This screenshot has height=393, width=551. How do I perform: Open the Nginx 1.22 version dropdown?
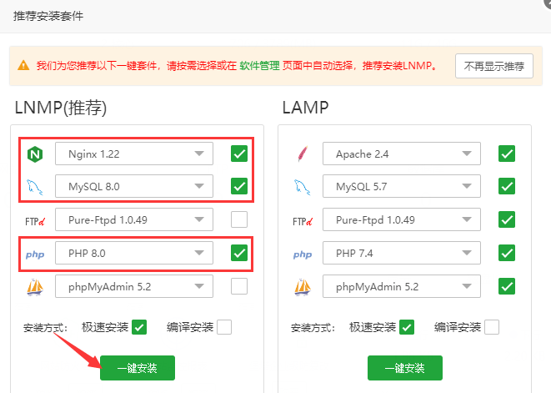(x=134, y=154)
